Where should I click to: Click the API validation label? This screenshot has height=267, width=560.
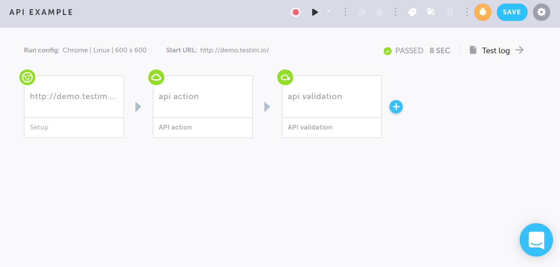[310, 127]
